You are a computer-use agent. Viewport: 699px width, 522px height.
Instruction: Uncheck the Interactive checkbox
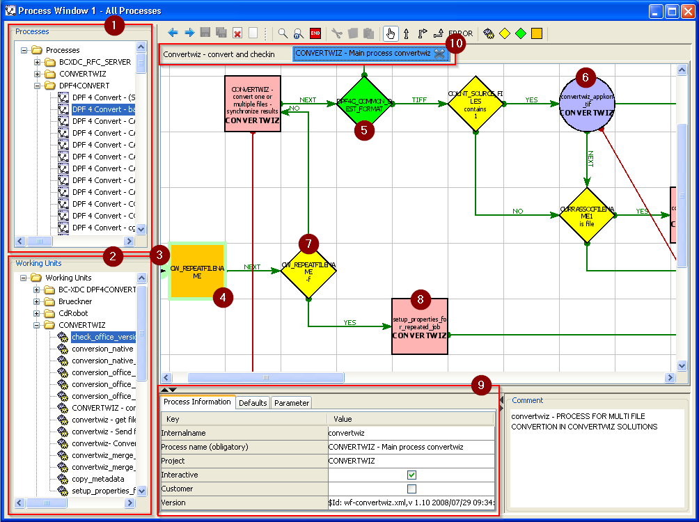tap(412, 474)
